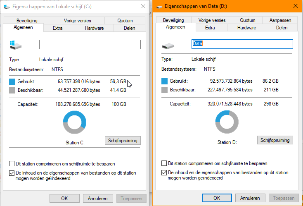Click the gray Beschikbaar swatch for D: drive

point(165,90)
